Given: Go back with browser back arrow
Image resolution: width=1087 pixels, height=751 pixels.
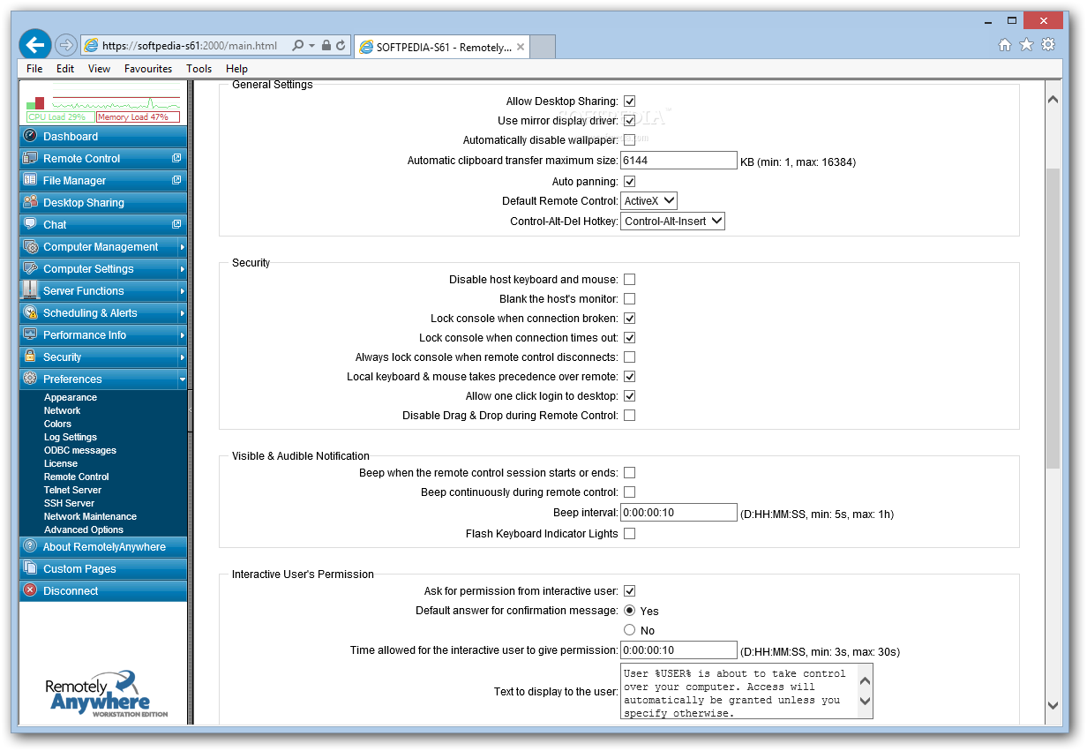Looking at the screenshot, I should pos(35,45).
